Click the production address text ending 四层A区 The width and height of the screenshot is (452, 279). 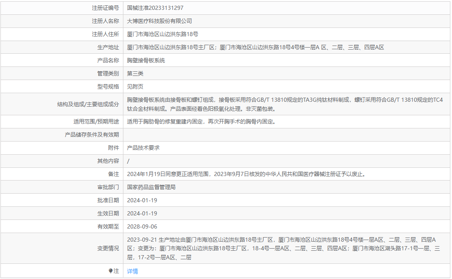(x=256, y=47)
